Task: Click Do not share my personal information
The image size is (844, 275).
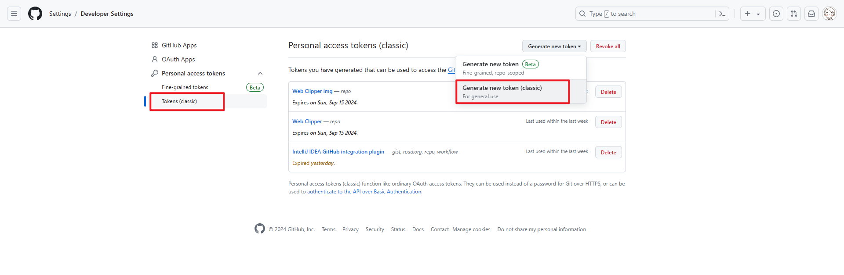Action: tap(542, 229)
